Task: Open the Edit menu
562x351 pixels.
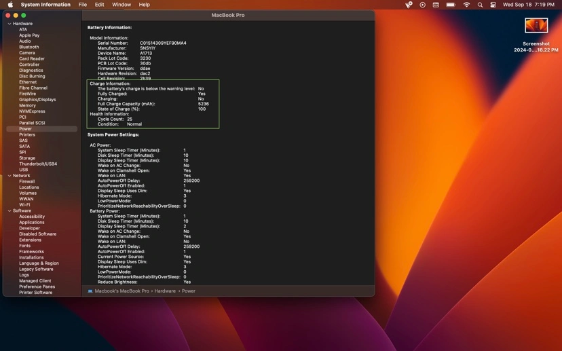Action: tap(99, 5)
